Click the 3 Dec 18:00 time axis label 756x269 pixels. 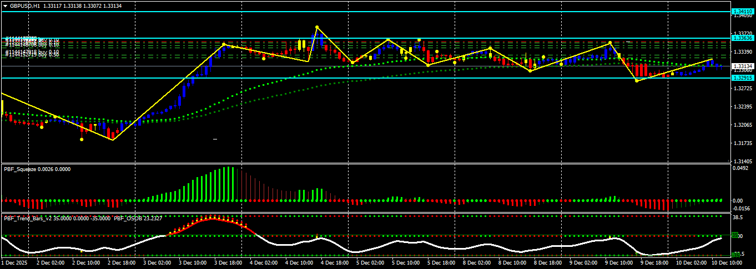click(228, 262)
